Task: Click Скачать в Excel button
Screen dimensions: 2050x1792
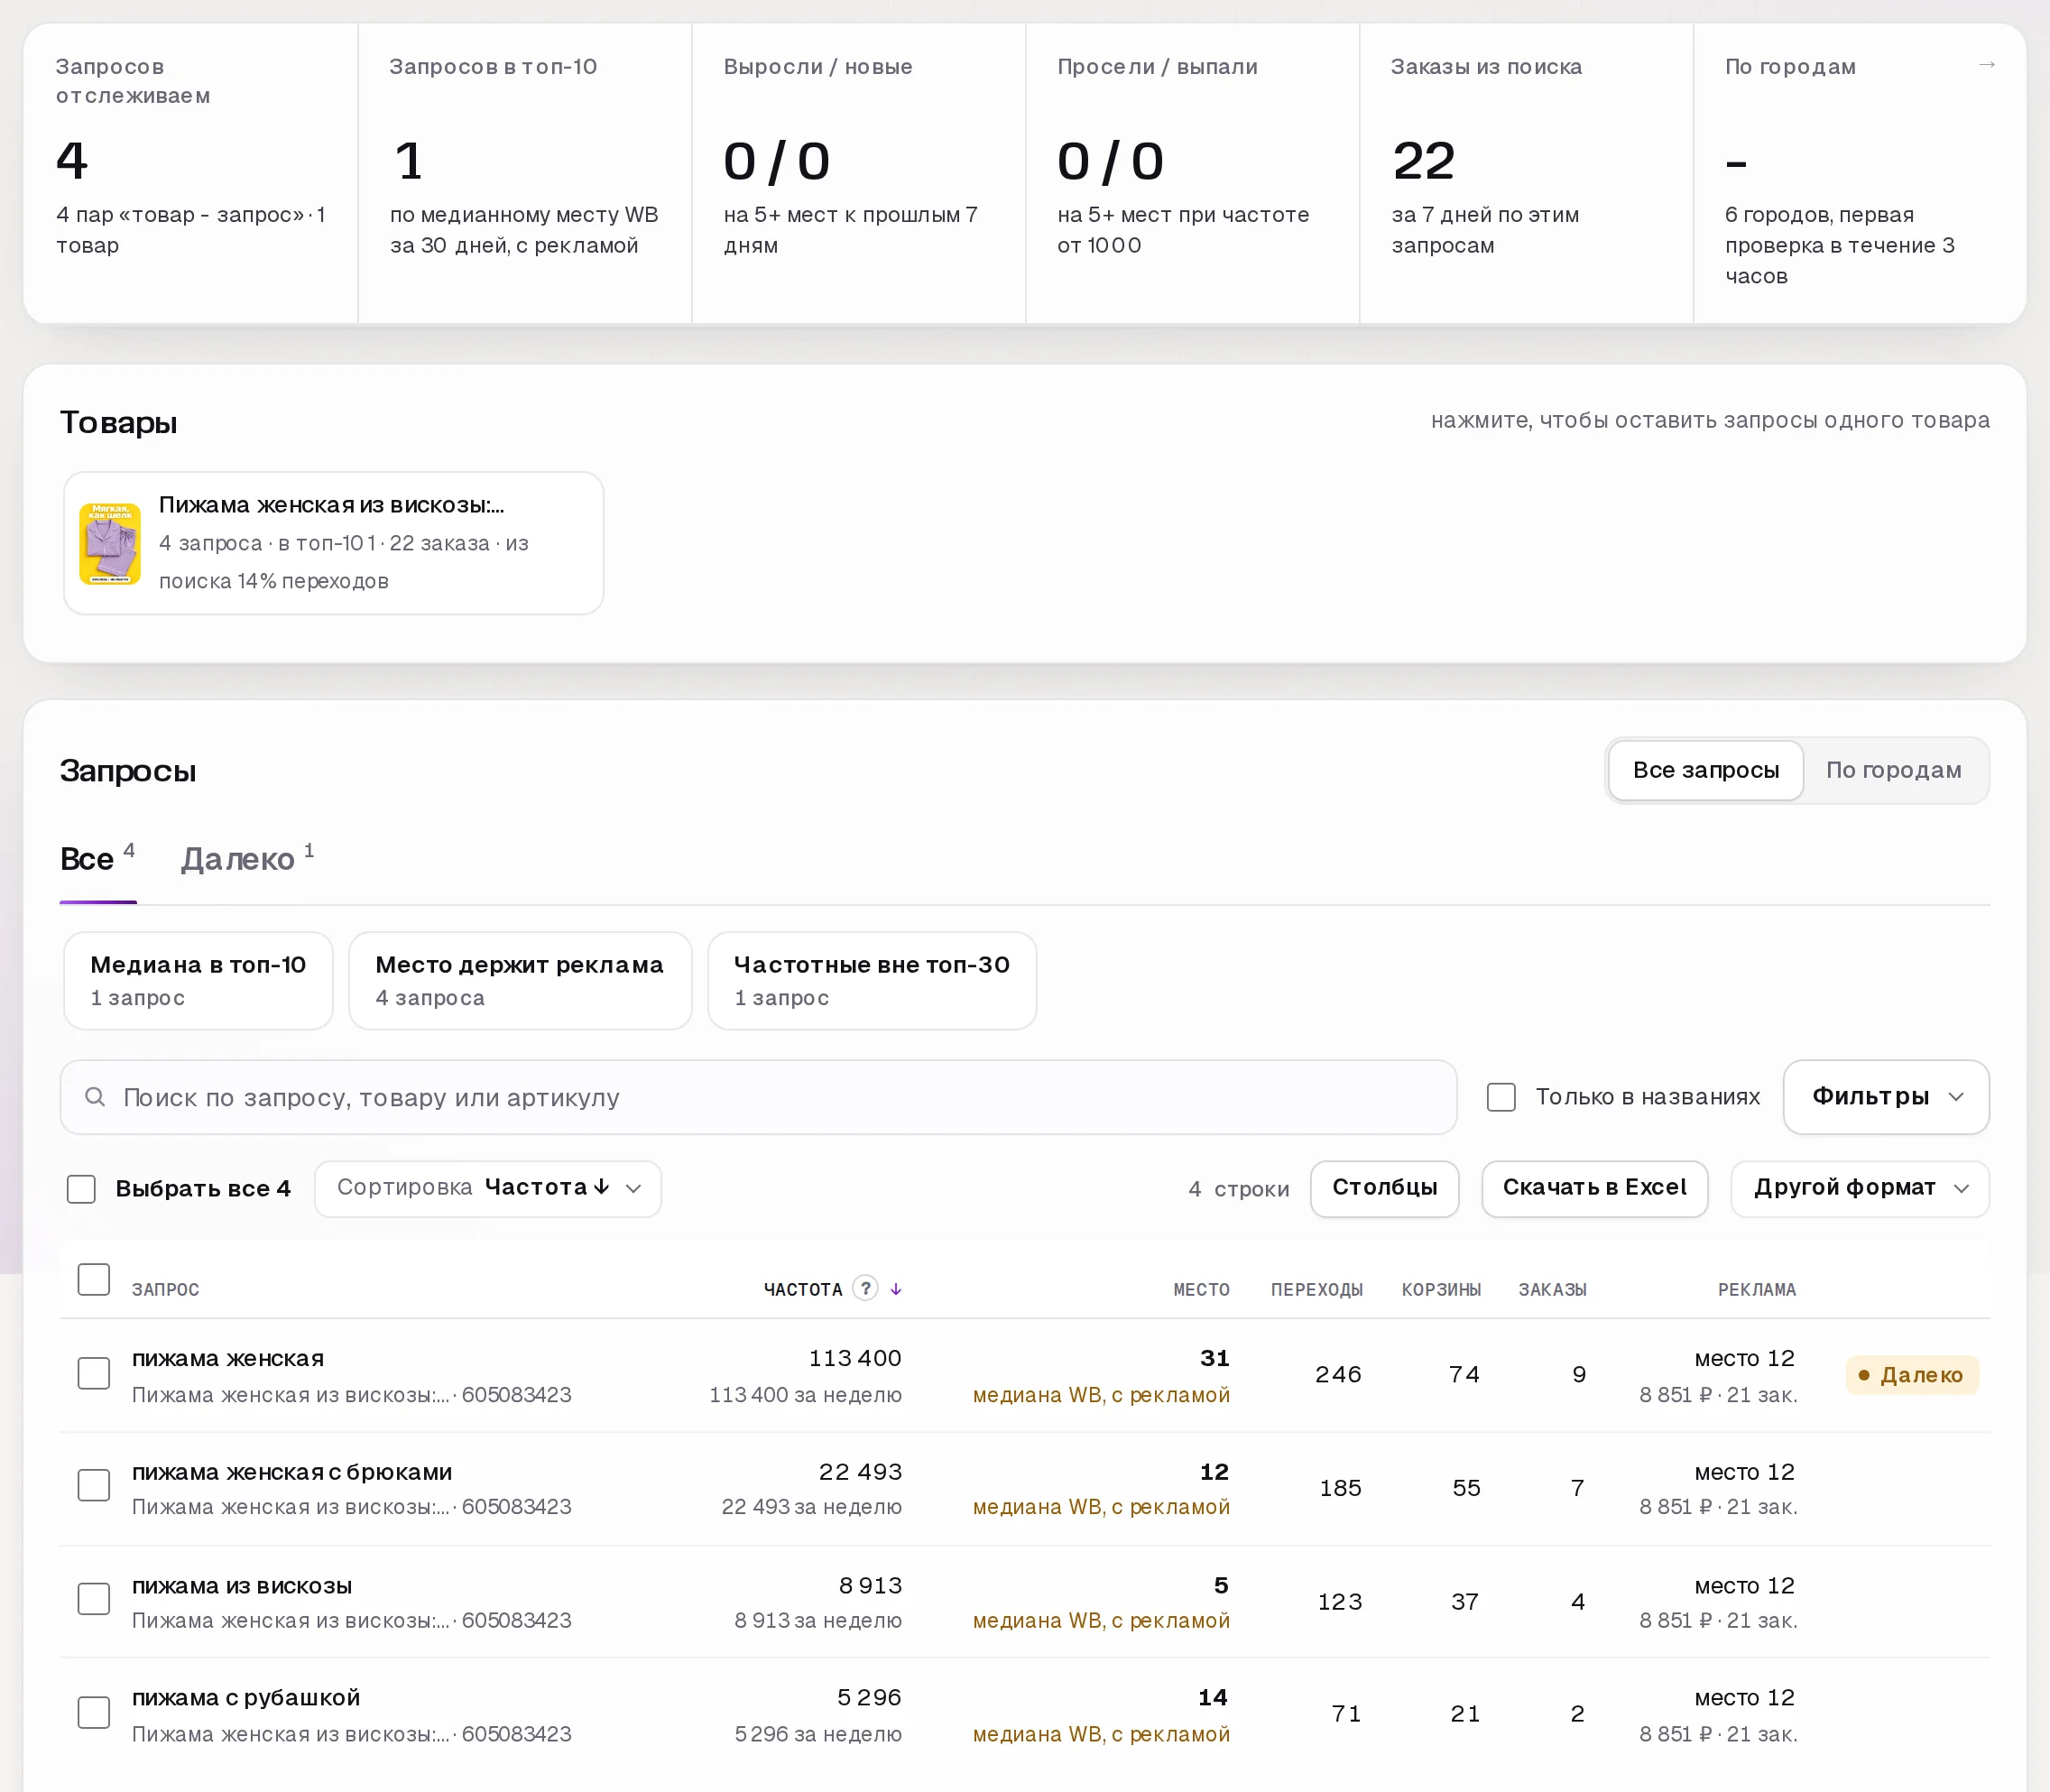Action: [1594, 1188]
